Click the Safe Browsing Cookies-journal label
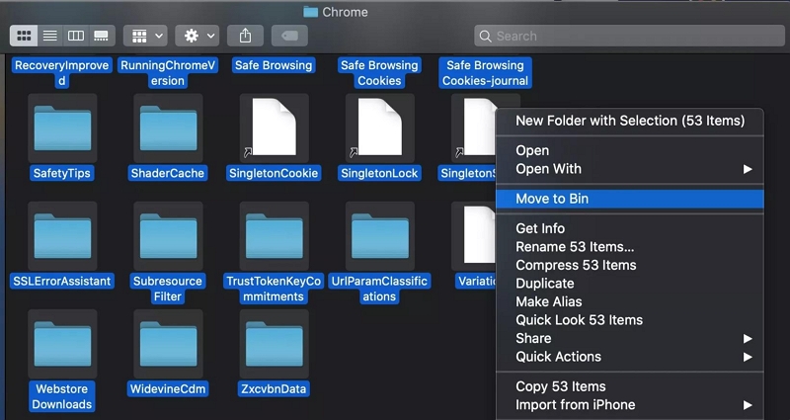 point(485,72)
